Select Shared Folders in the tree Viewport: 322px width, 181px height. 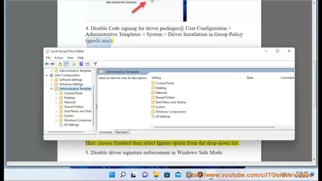click(74, 107)
